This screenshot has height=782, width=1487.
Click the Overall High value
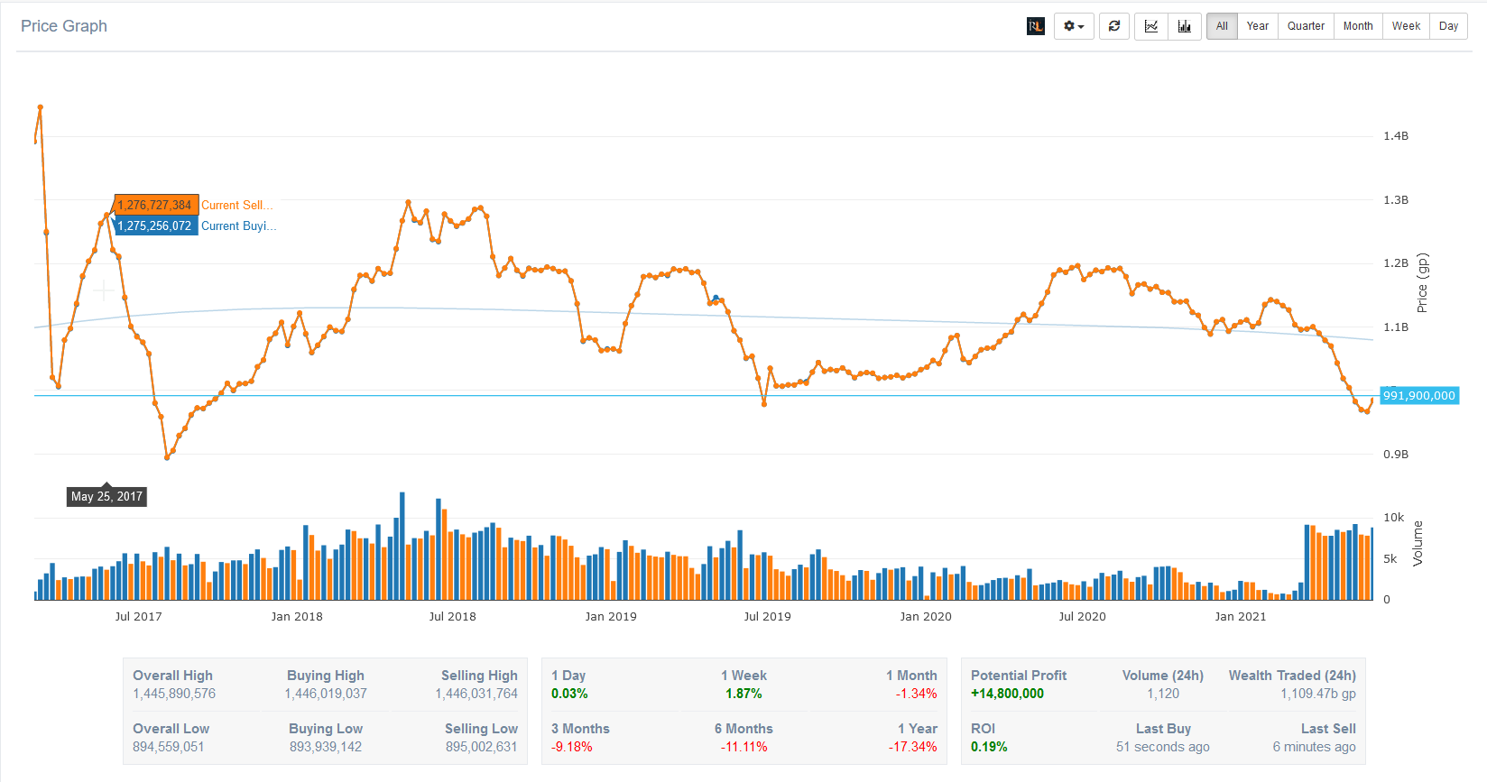click(x=174, y=694)
